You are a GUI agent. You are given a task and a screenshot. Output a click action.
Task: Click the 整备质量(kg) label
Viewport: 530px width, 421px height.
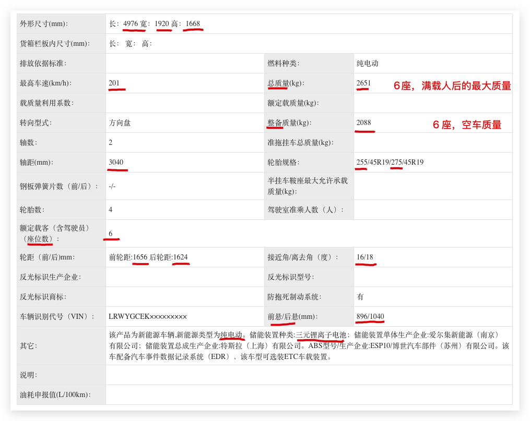tap(289, 123)
